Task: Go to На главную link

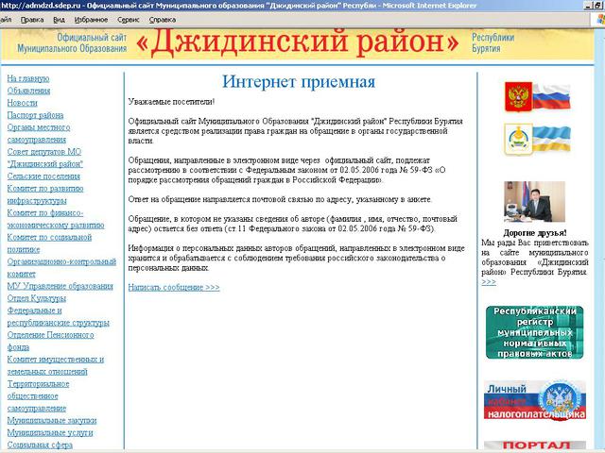Action: [x=28, y=78]
